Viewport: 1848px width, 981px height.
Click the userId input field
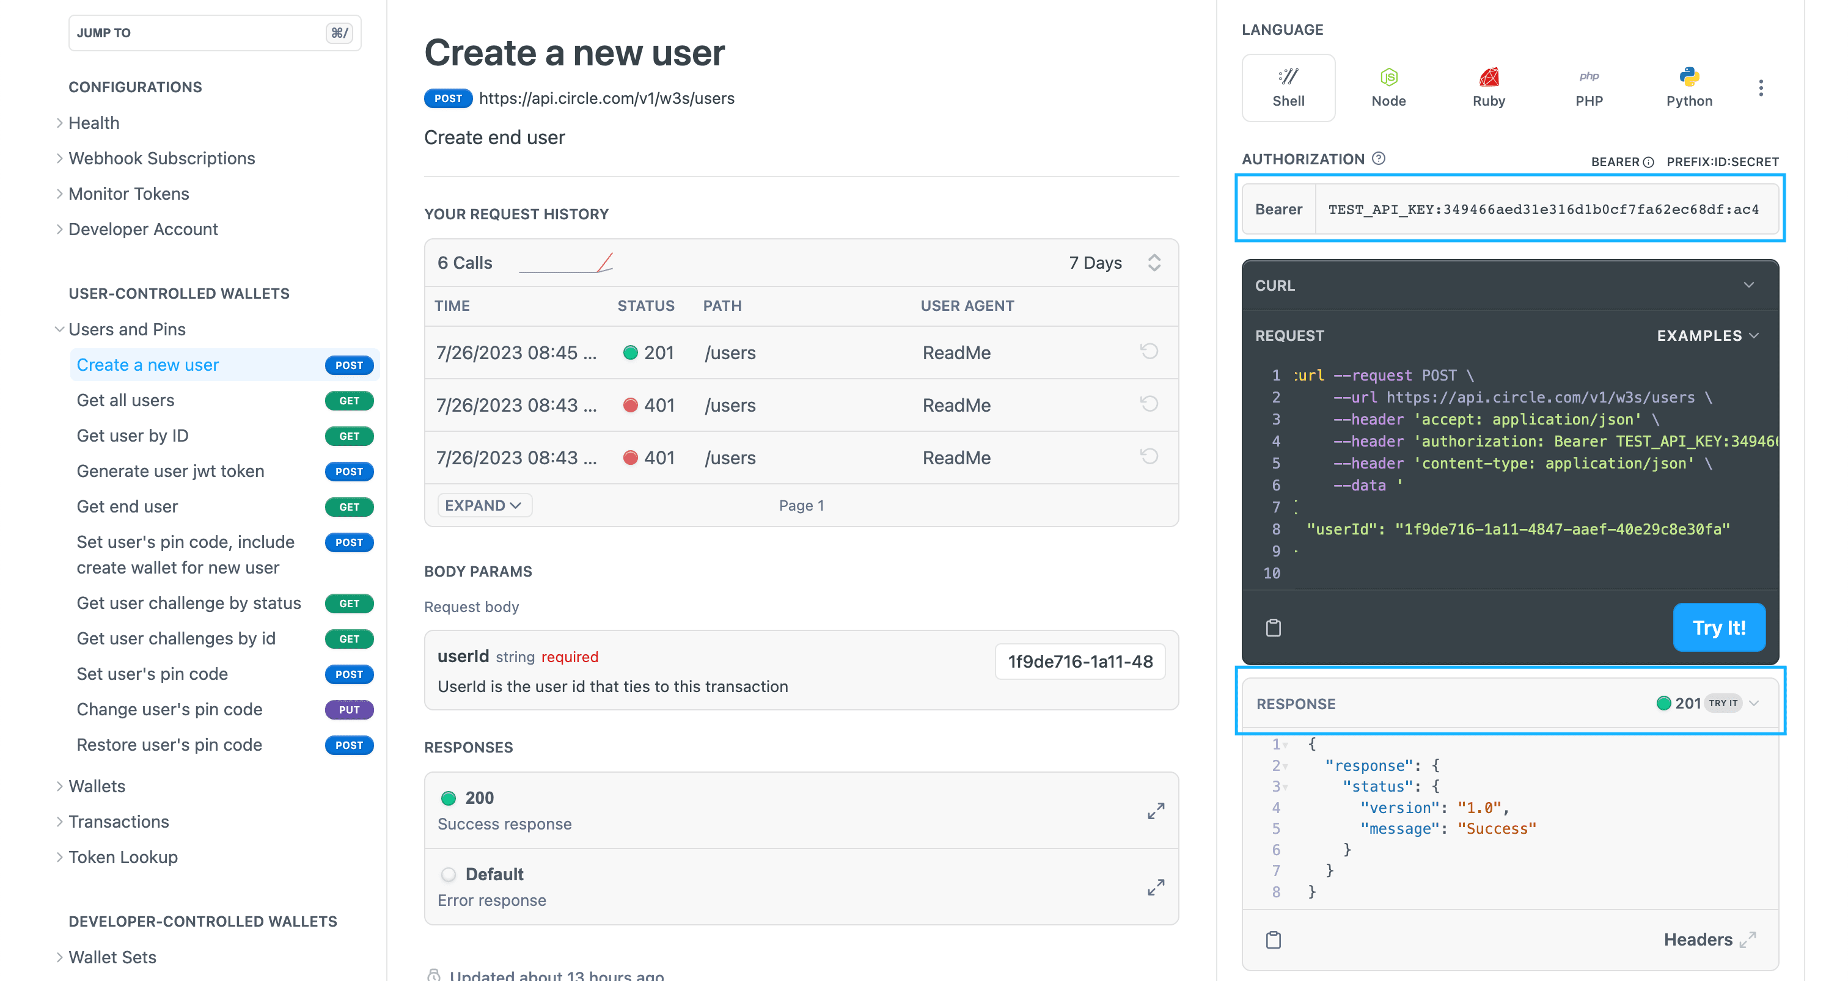tap(1080, 661)
